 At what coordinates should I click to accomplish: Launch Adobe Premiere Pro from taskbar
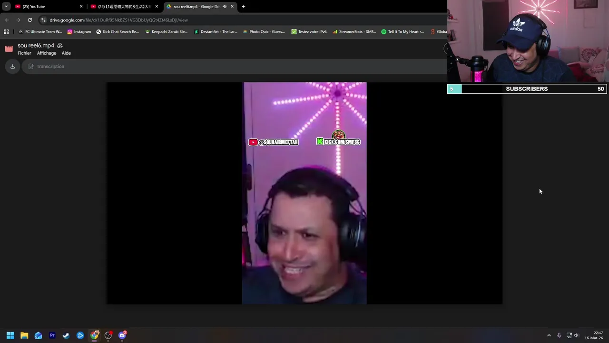click(x=52, y=335)
